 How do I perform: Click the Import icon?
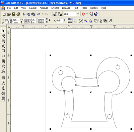pos(55,14)
